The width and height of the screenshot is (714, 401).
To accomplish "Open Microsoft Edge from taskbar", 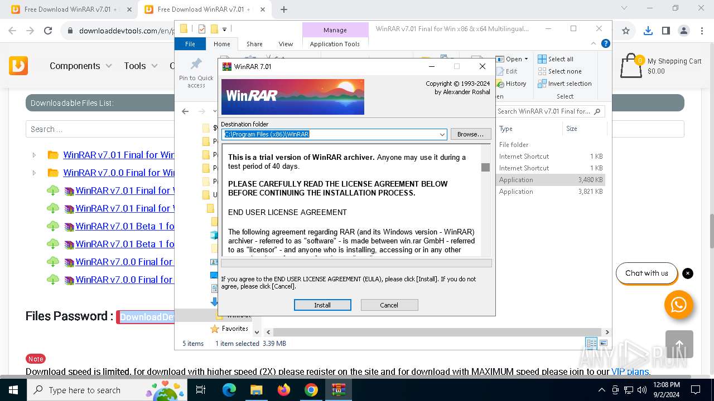I will click(229, 390).
